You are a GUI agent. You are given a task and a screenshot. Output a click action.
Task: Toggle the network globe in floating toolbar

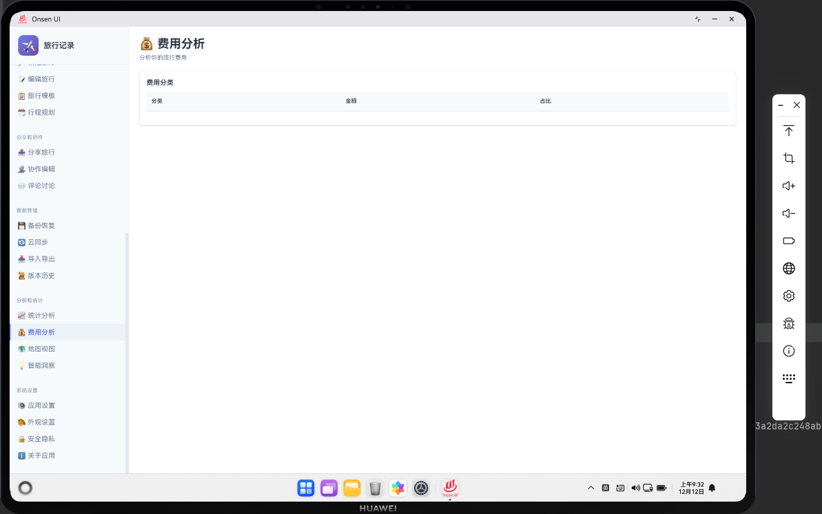788,268
